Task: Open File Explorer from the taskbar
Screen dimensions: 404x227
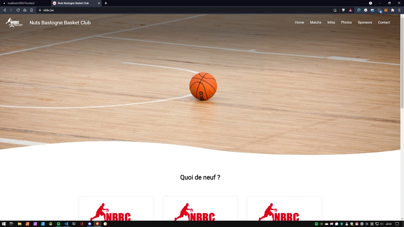Action: [19, 224]
